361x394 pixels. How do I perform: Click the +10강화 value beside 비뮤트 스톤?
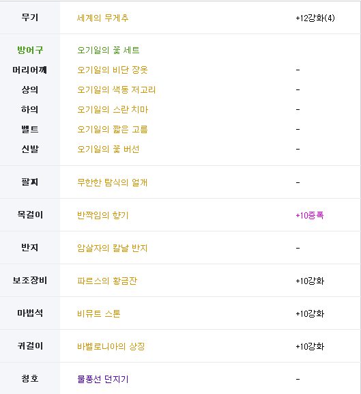point(310,314)
